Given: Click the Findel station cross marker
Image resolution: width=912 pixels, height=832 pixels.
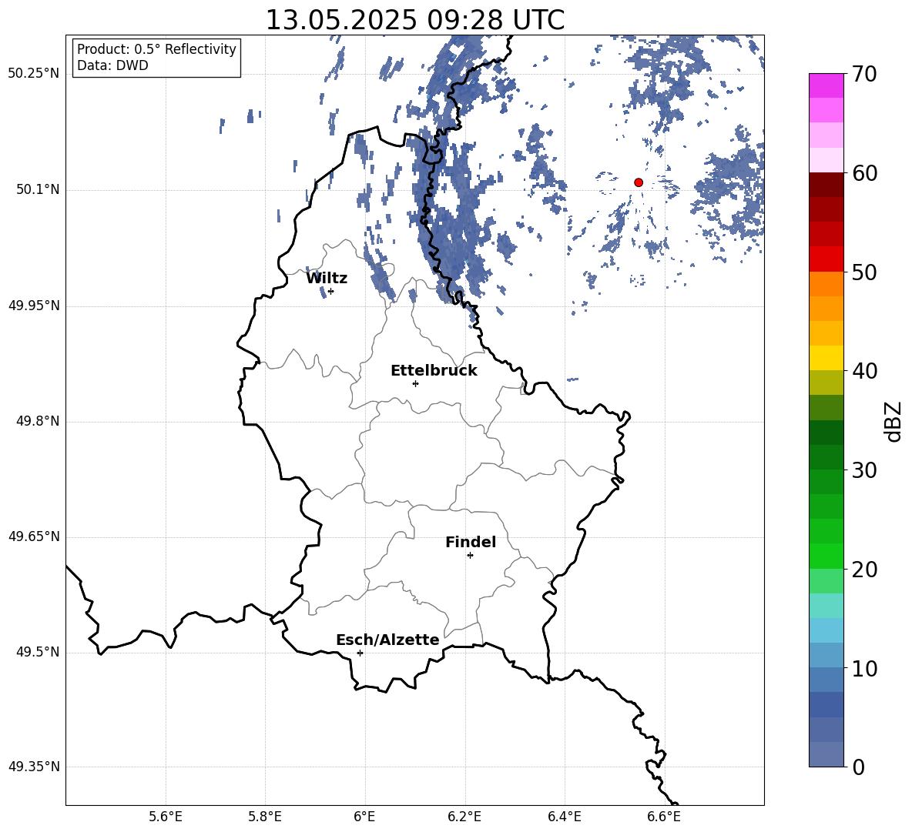Looking at the screenshot, I should pos(470,556).
